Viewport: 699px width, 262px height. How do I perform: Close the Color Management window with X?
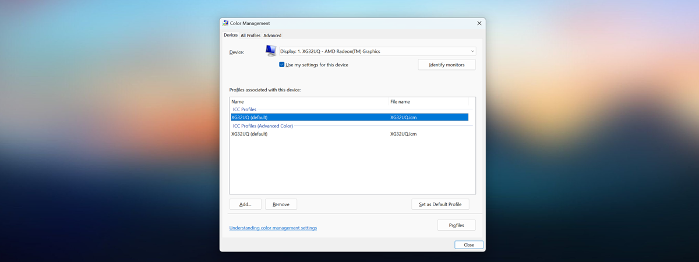tap(479, 23)
